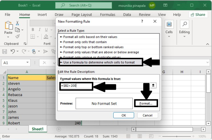
Task: Click the Redo arrow icon
Action: 24,51
